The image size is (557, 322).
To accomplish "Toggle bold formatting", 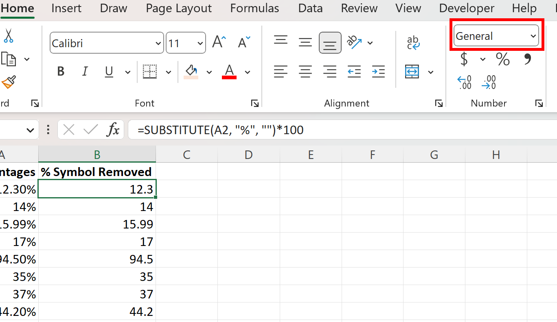I will (60, 71).
